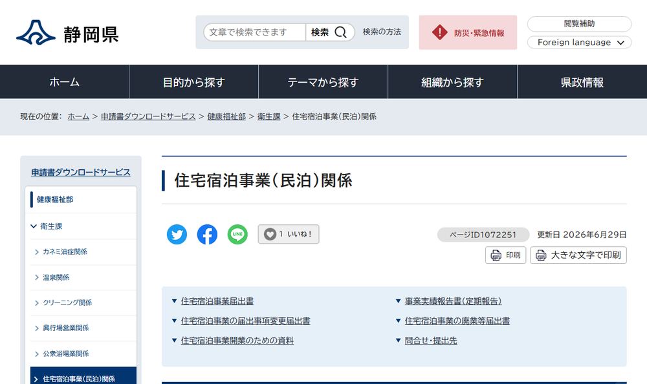
Task: Click the ページID1072251 label
Action: coord(483,235)
